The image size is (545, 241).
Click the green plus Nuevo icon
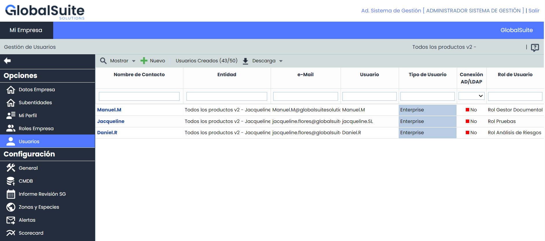pyautogui.click(x=144, y=61)
